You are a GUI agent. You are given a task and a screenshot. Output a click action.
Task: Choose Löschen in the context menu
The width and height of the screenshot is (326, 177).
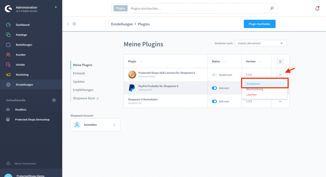coord(251,95)
